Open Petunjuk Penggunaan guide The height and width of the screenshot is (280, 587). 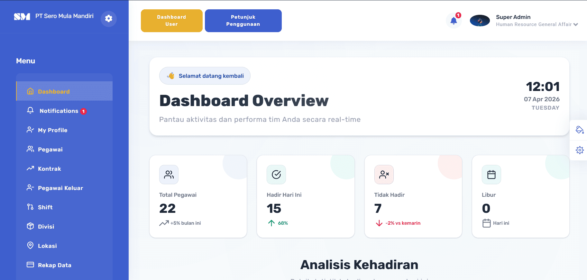243,21
